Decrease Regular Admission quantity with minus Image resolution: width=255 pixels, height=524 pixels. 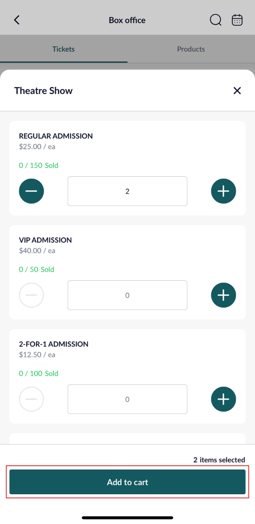click(31, 191)
